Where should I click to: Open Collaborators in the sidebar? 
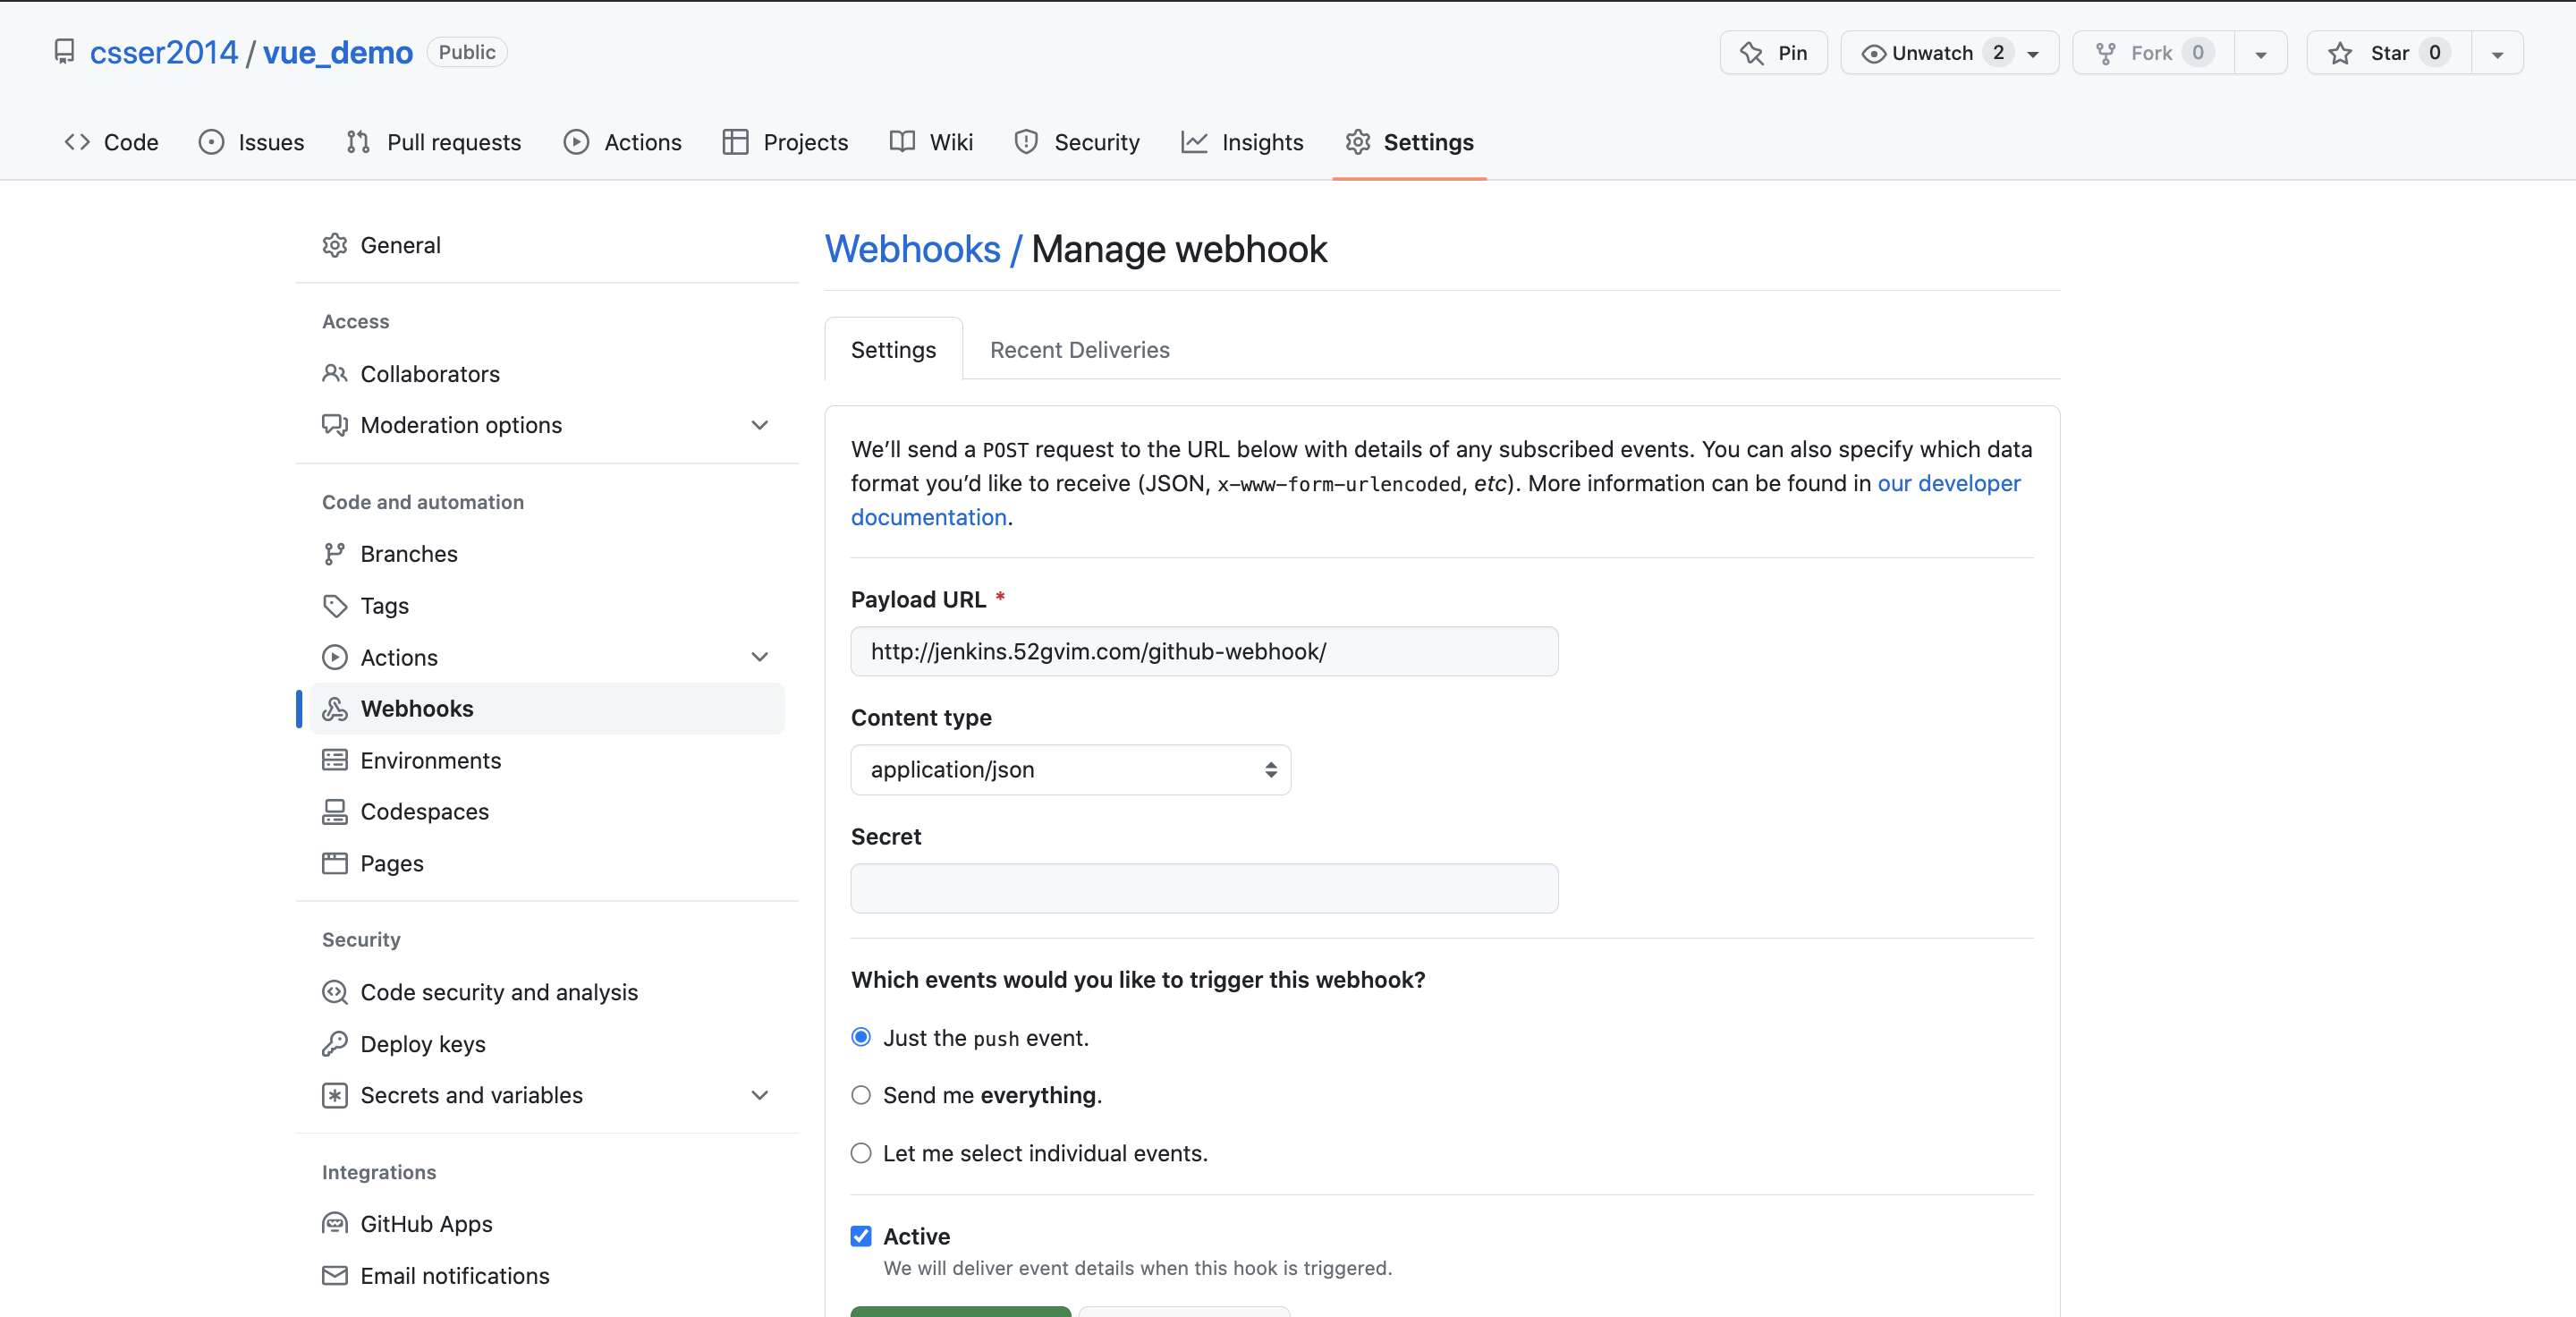(x=546, y=373)
